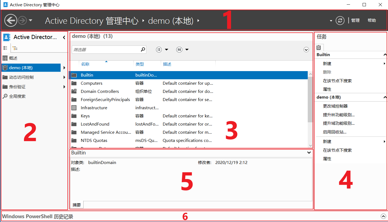This screenshot has width=388, height=222.
Task: Collapse the navigation pane with left chevron
Action: coord(64,37)
